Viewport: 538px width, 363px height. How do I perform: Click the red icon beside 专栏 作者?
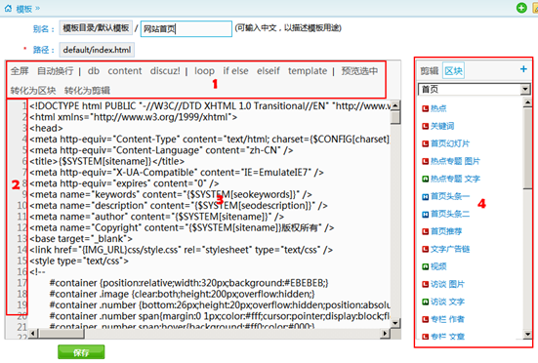pyautogui.click(x=425, y=319)
